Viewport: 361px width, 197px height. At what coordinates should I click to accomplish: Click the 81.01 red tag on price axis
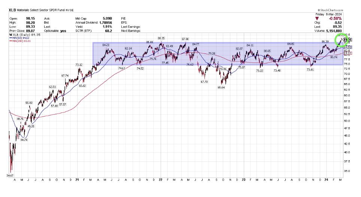(x=348, y=54)
